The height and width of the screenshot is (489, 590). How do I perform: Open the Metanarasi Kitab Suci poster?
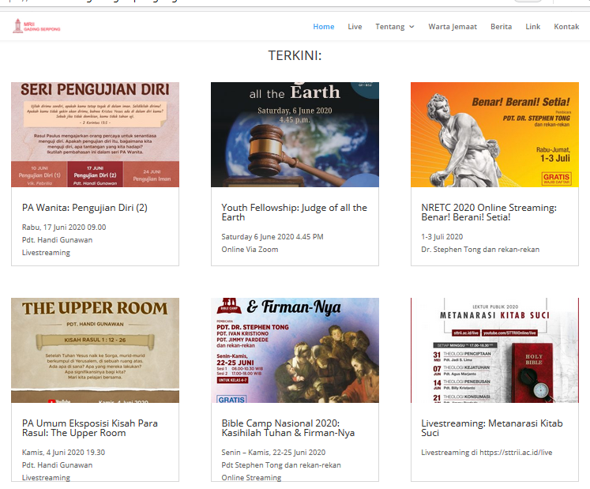pyautogui.click(x=494, y=351)
